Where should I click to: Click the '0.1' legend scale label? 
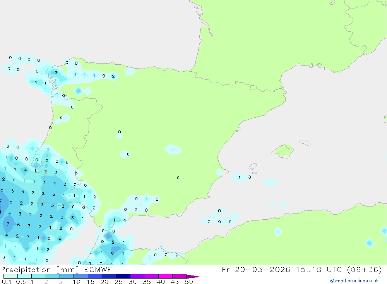6,282
